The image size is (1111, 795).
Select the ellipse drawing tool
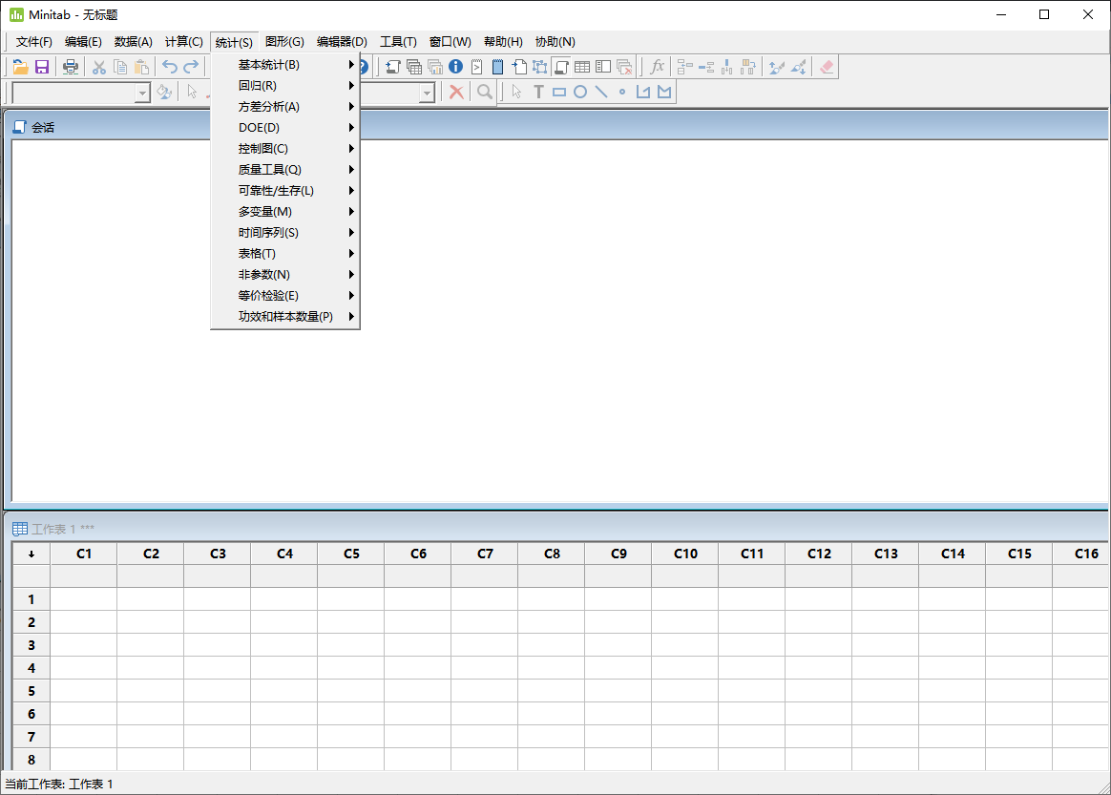[x=580, y=93]
